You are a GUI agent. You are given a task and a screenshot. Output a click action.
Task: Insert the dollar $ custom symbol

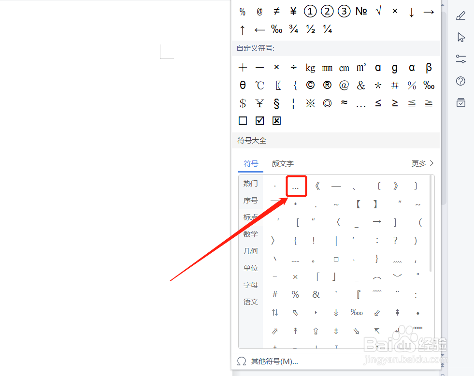[243, 103]
